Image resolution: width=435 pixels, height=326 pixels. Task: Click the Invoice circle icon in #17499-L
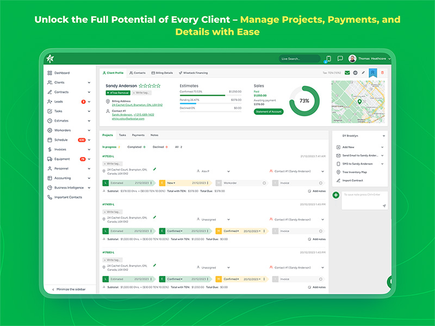[x=320, y=231]
